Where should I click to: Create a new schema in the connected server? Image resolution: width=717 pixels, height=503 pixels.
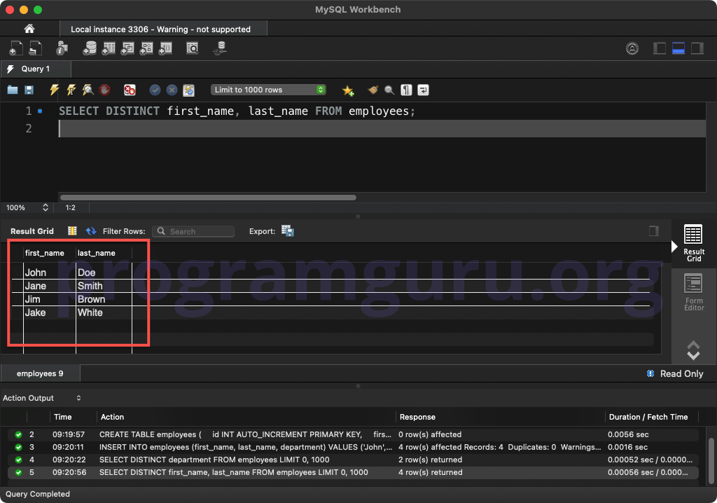[90, 48]
